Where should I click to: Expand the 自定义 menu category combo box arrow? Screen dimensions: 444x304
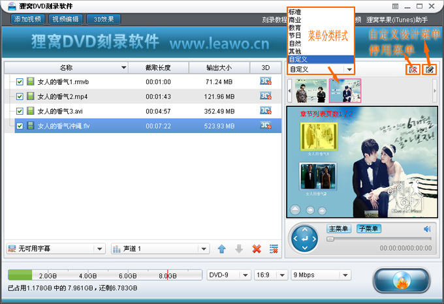pos(349,69)
